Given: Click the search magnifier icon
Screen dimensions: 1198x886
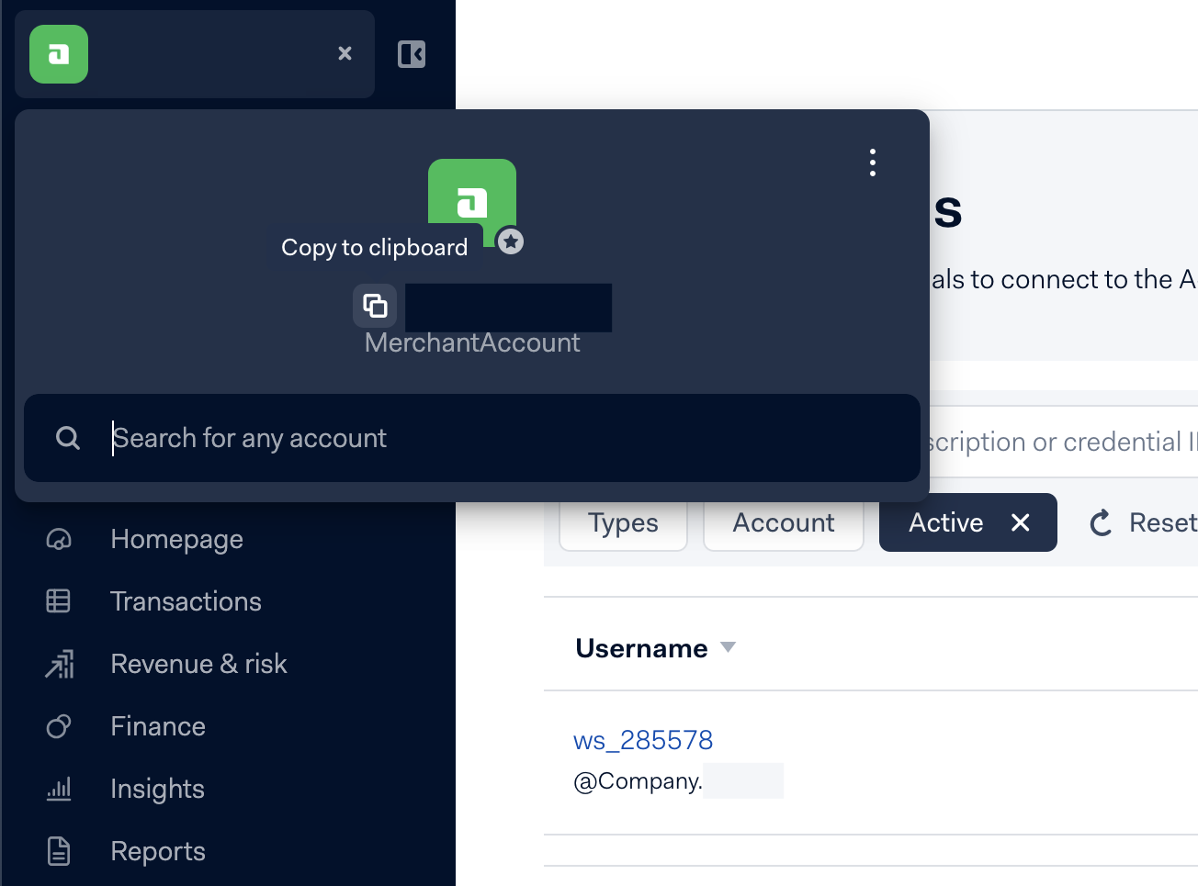Looking at the screenshot, I should click(68, 438).
